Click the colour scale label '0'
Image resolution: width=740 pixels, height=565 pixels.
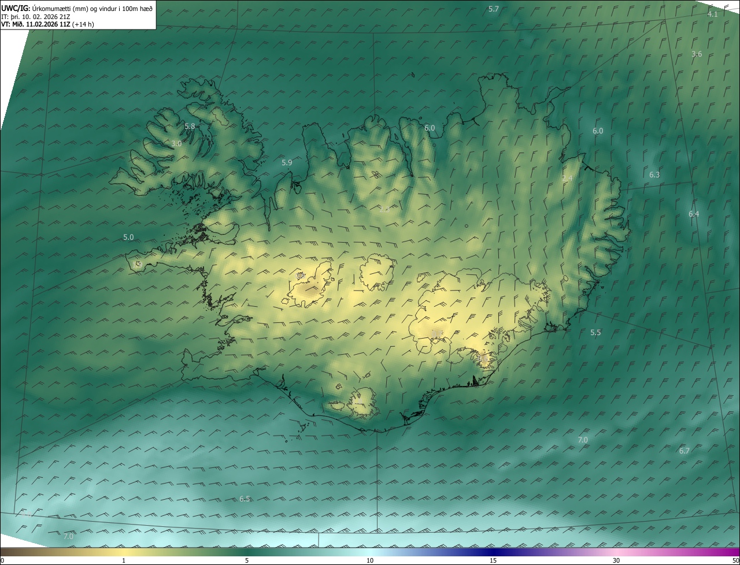[2, 560]
